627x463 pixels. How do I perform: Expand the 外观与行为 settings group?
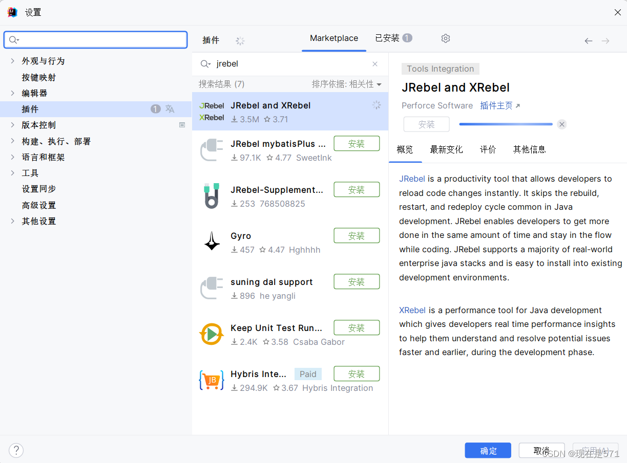[12, 61]
